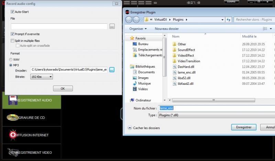Select libfaad2.dll file

(185, 83)
